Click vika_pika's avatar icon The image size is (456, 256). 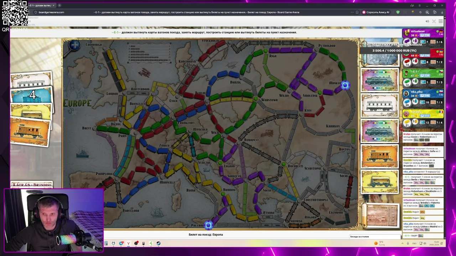tap(406, 94)
